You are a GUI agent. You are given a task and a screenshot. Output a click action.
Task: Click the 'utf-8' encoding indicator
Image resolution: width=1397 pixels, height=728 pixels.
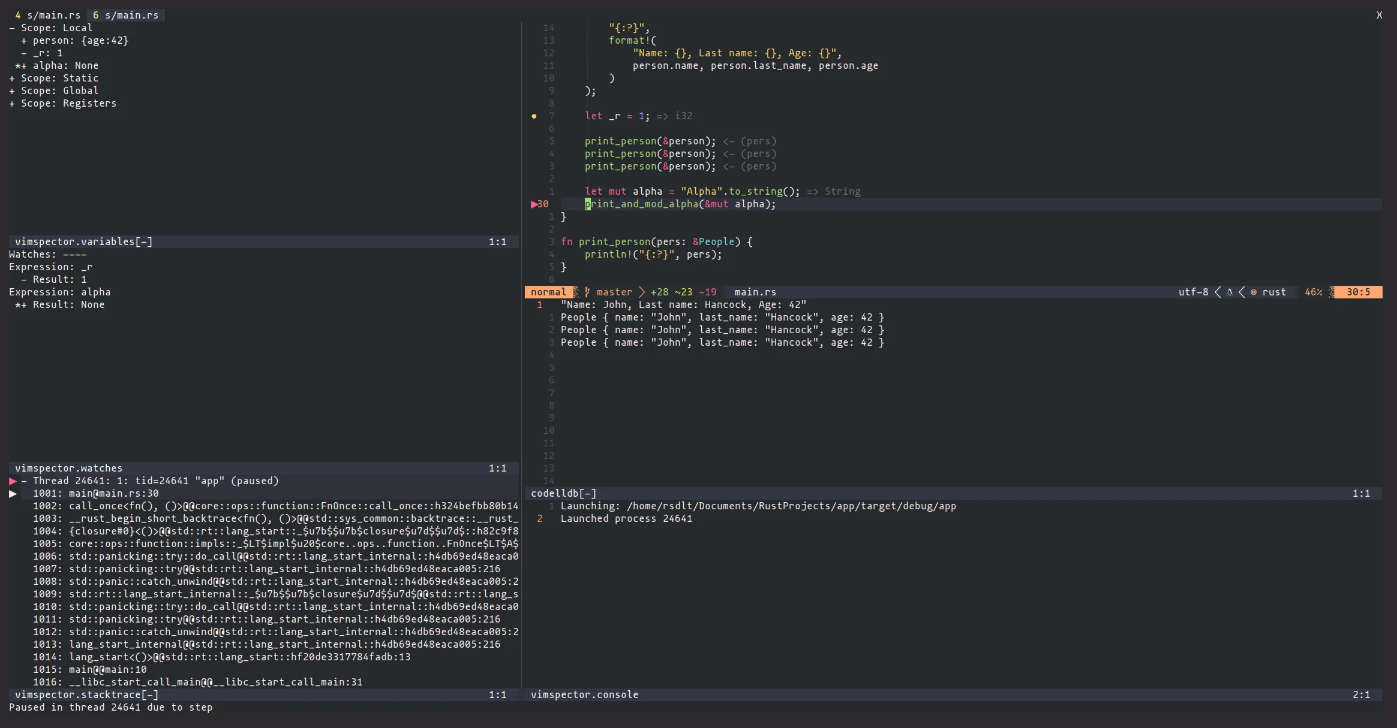(x=1194, y=292)
